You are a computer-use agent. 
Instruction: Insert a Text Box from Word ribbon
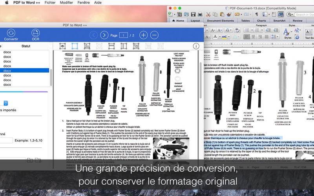click(x=309, y=34)
